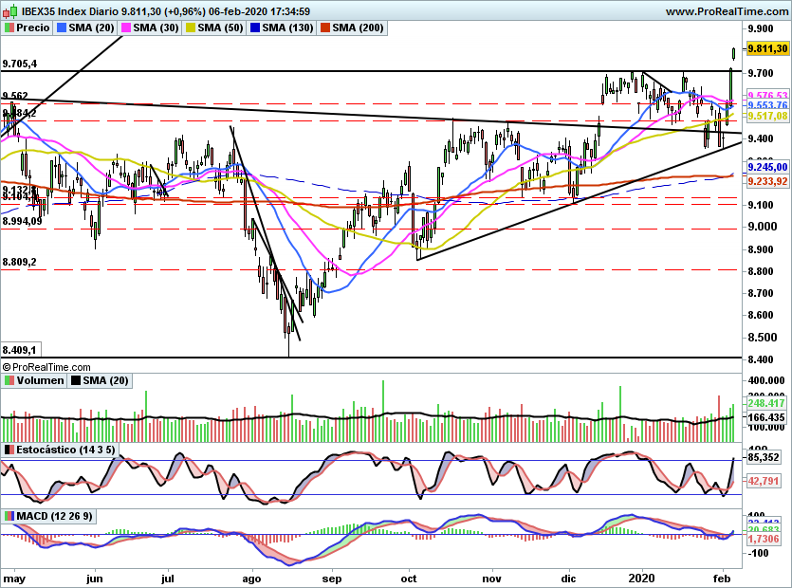Click the stochastic value 85,352
The width and height of the screenshot is (792, 588).
pos(763,458)
